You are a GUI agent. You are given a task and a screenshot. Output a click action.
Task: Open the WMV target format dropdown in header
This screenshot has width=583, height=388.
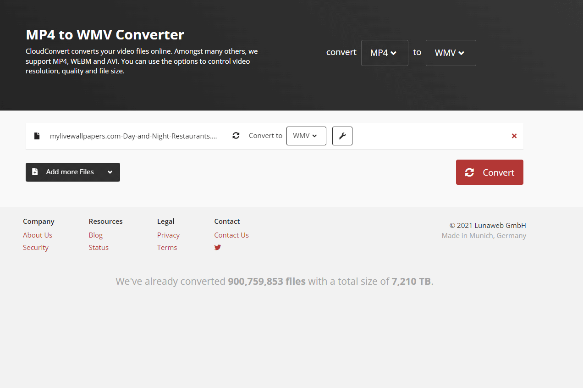451,53
